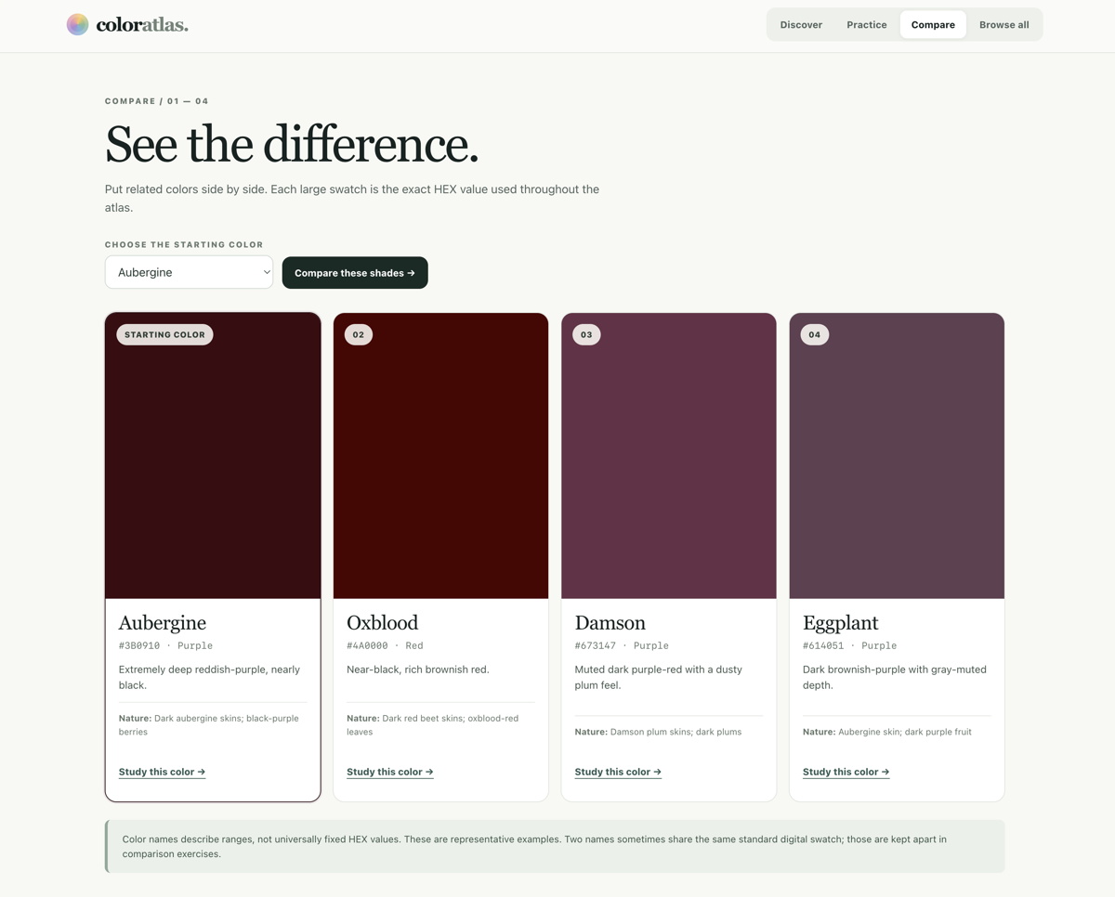This screenshot has height=897, width=1115.
Task: Follow Study this color link under Damson
Action: point(618,772)
